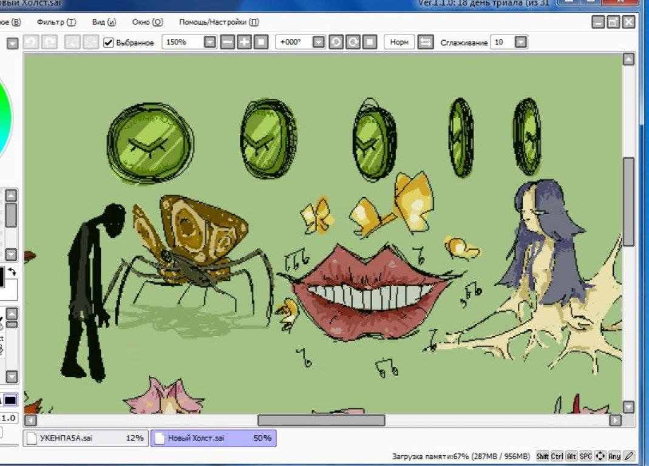Click the move arrows icon in status bar
This screenshot has height=466, width=649.
(600, 456)
